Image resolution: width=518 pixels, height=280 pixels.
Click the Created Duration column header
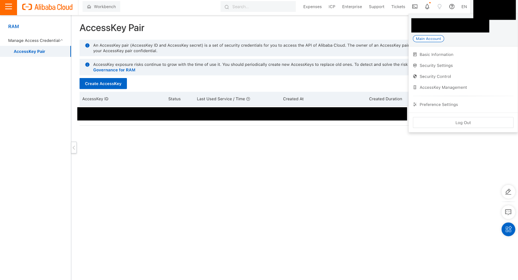tap(386, 99)
